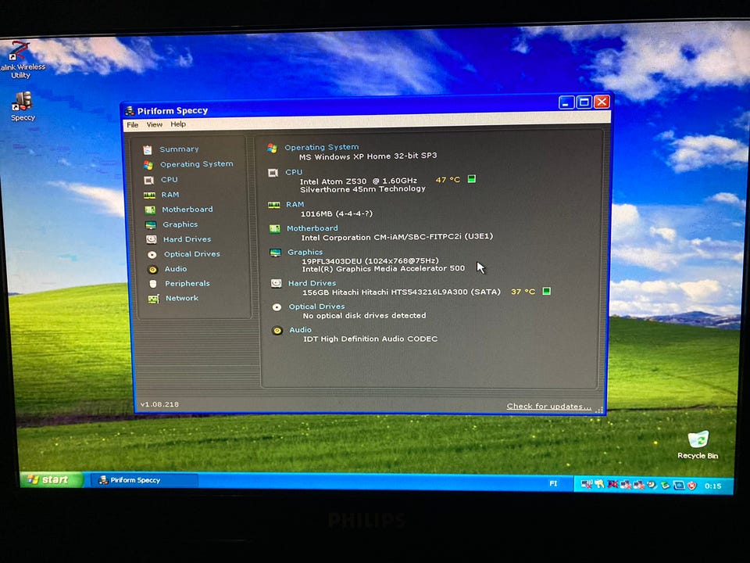Open the RAM heading in summary pane

(295, 204)
